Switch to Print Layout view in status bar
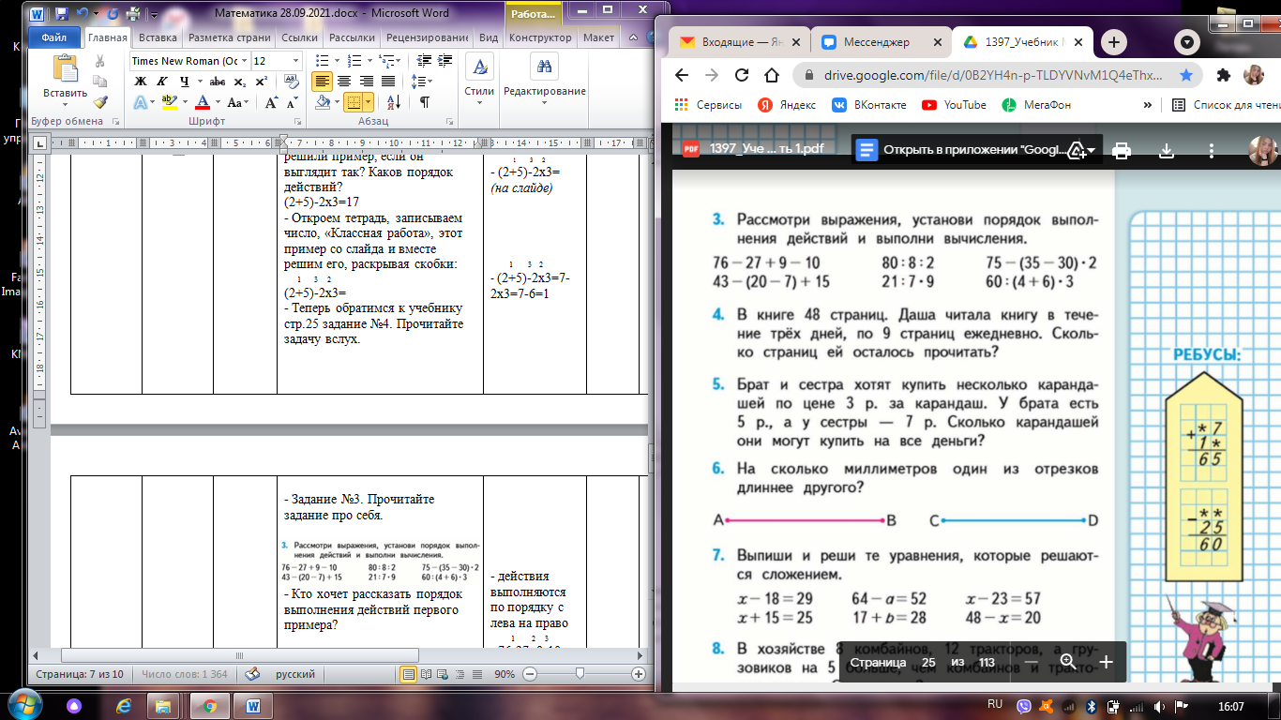The image size is (1281, 720). point(409,674)
